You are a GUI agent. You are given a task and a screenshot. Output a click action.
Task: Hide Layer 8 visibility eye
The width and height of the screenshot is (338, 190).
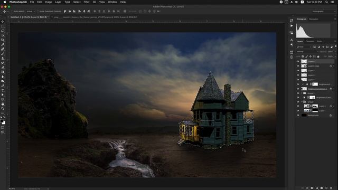point(298,61)
